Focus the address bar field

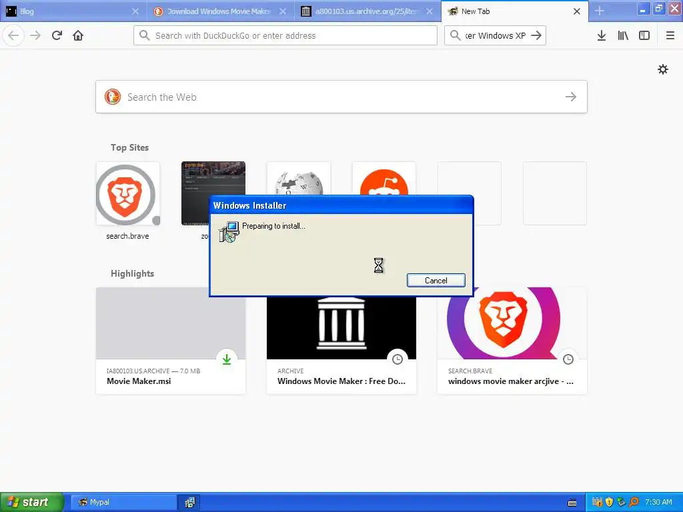click(285, 35)
